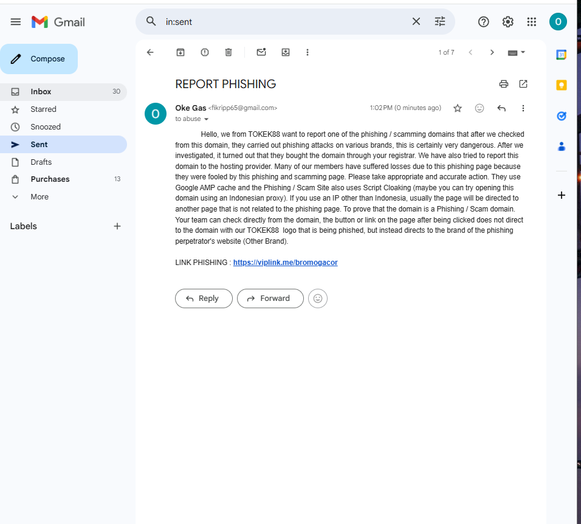The height and width of the screenshot is (524, 581).
Task: Go to the newer conversation arrow
Action: pos(470,52)
